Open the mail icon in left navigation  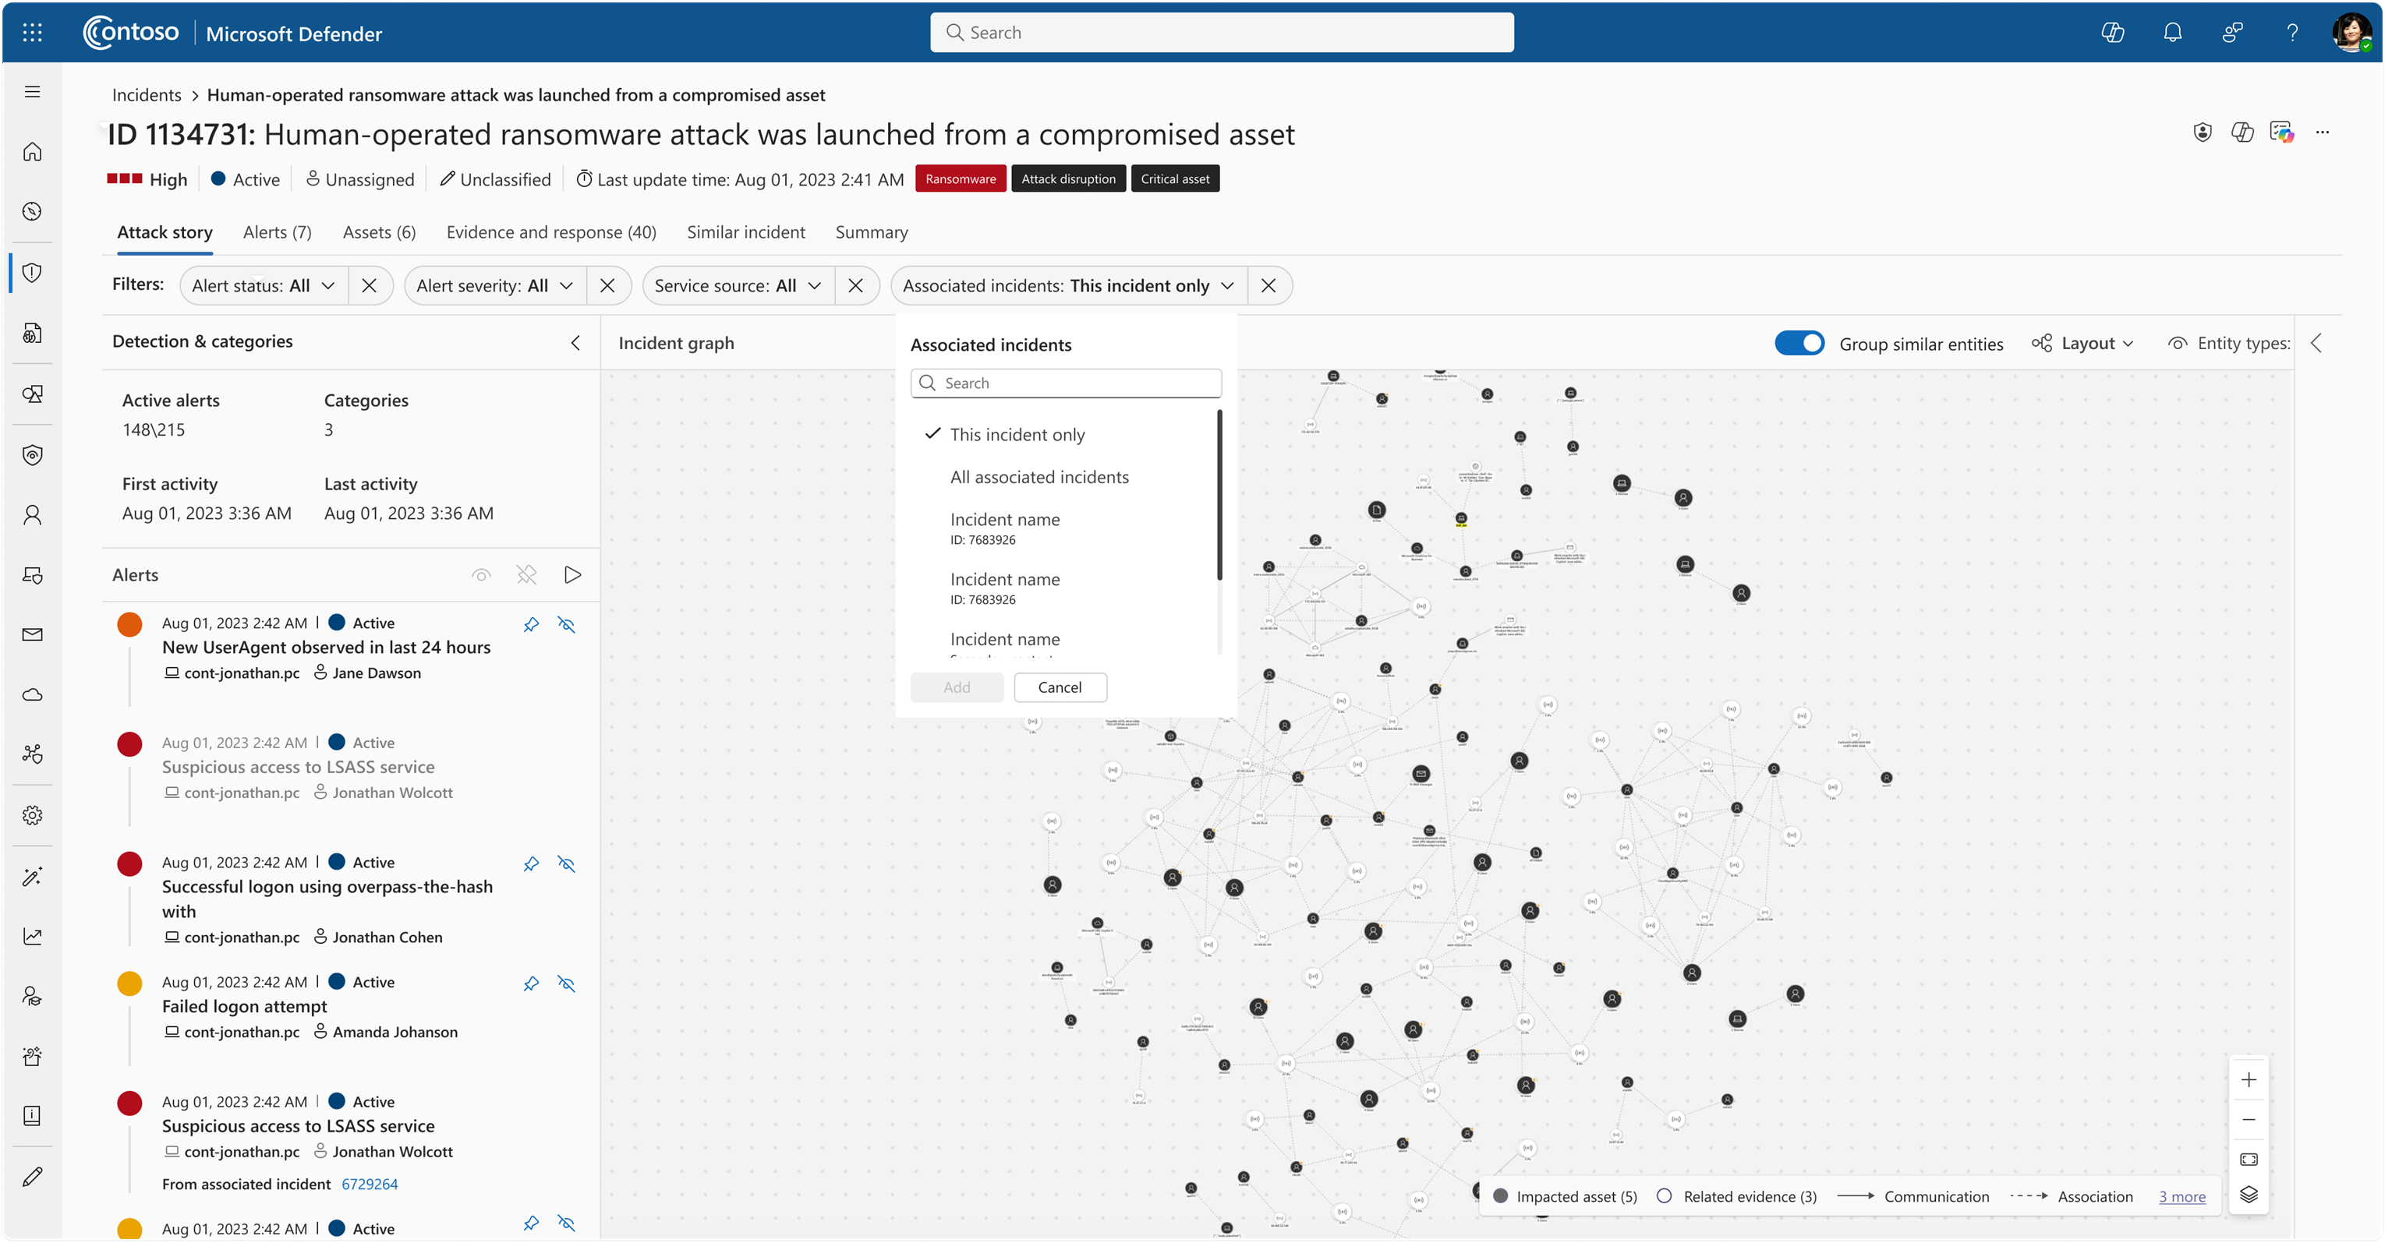[x=33, y=634]
